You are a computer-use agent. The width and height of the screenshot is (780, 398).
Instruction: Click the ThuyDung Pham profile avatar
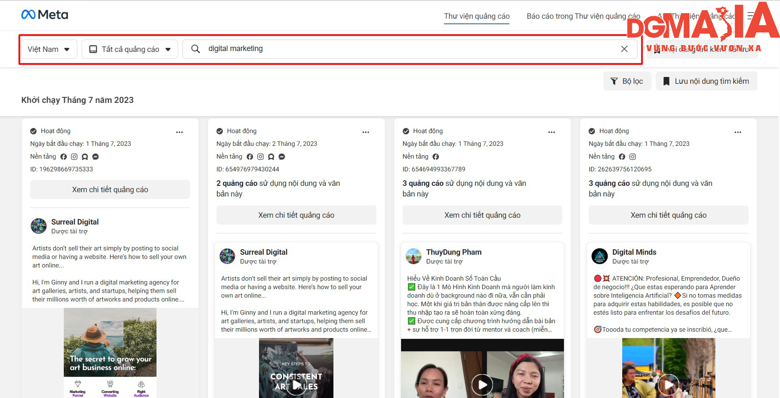pos(413,256)
